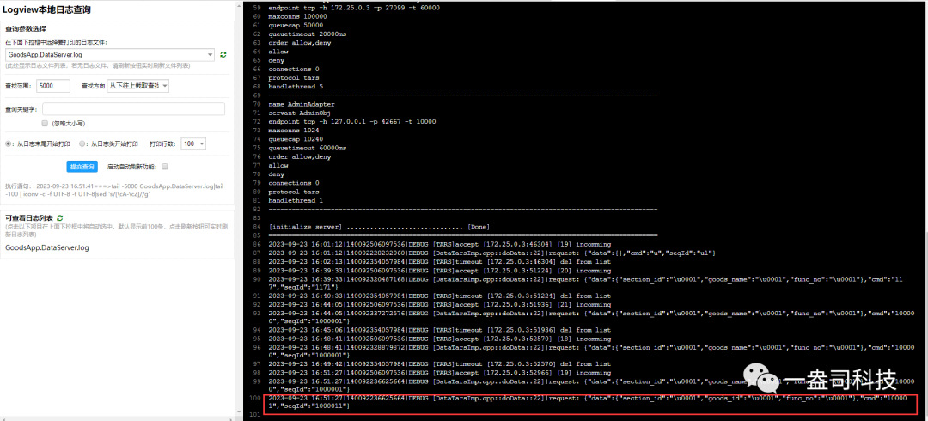
Task: Click line 72 endpoint tcp 127.0.0.1
Action: (x=351, y=121)
